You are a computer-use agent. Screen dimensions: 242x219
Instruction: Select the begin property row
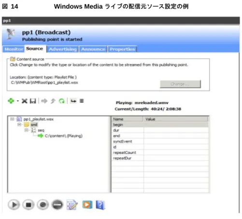[x=160, y=125]
